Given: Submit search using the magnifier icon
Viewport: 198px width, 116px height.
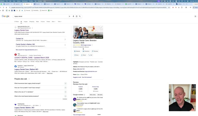Looking at the screenshot, I should (x=80, y=16).
